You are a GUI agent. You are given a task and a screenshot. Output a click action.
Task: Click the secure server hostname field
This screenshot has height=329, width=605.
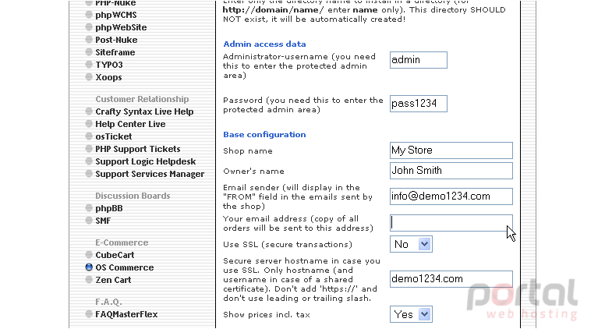[x=451, y=279]
